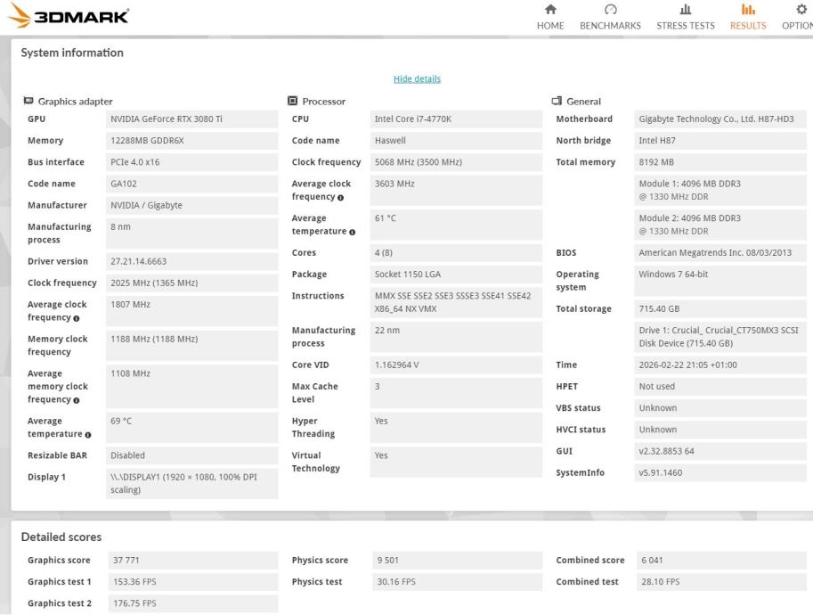The height and width of the screenshot is (615, 813).
Task: Select Graphics test 1 value 153.36 FPS
Action: (193, 582)
